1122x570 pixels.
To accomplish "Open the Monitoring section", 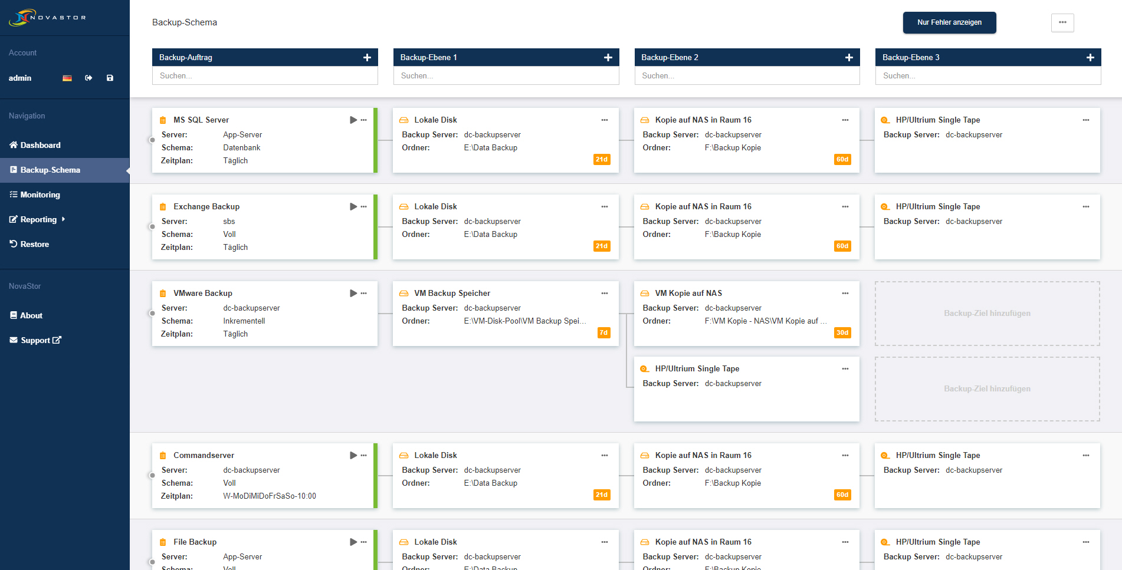I will pyautogui.click(x=40, y=195).
